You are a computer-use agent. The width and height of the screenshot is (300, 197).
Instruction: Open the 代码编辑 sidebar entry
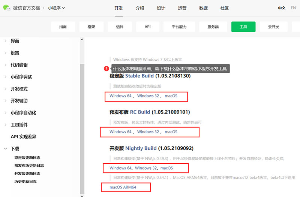pos(19,65)
